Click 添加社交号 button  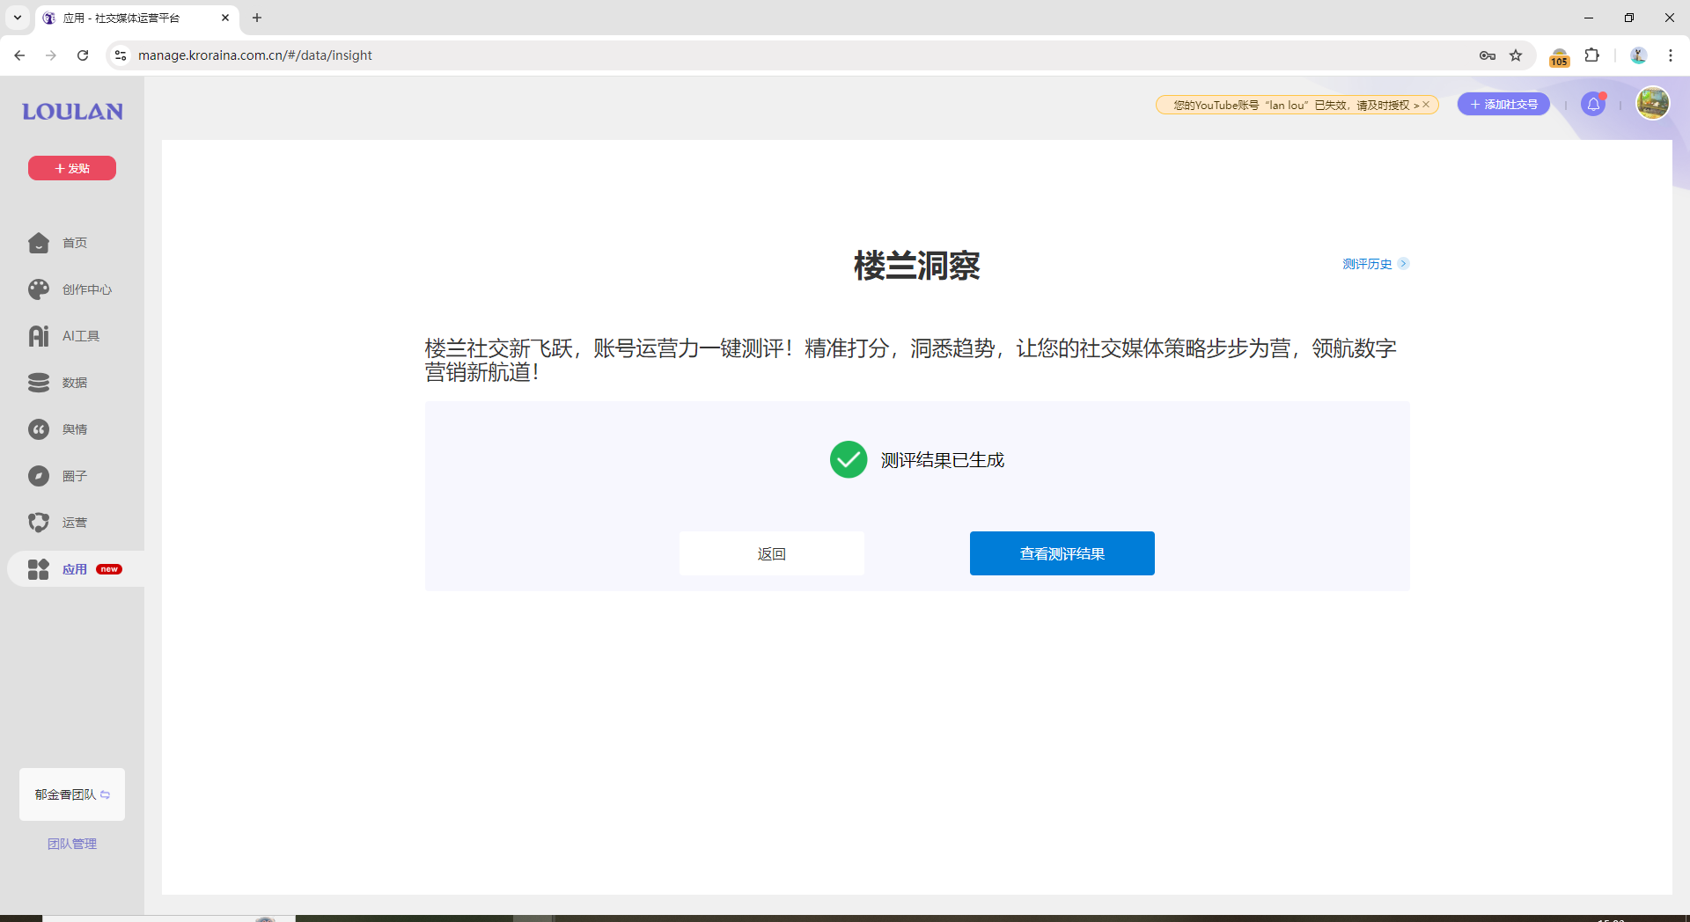(1503, 105)
